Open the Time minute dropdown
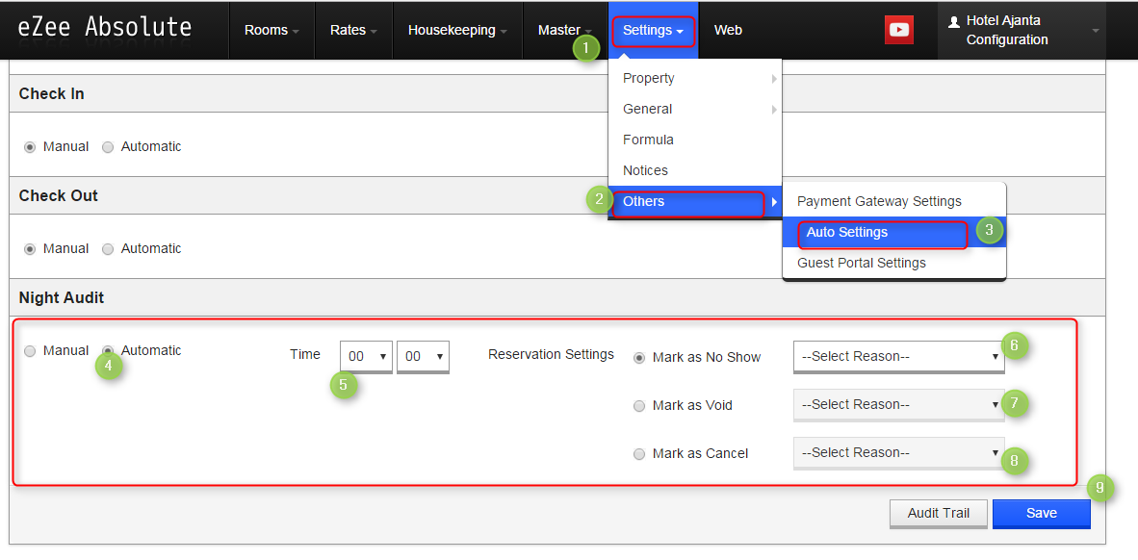Screen dimensions: 1138x560 423,357
